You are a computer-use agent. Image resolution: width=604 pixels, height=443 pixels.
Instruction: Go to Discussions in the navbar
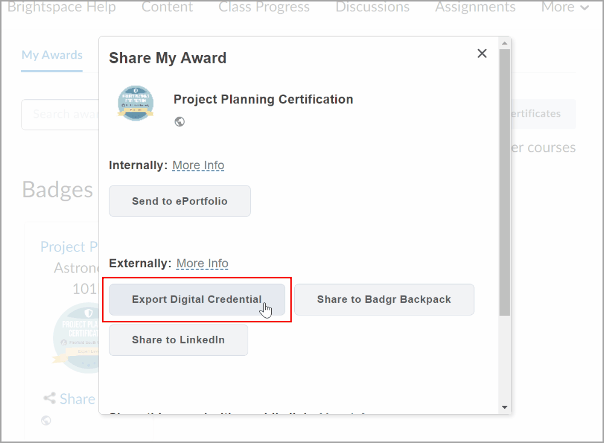pos(372,8)
